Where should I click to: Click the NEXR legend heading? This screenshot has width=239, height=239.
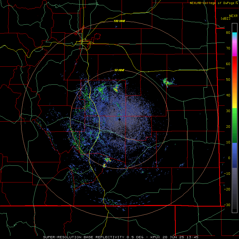[x=233, y=16]
